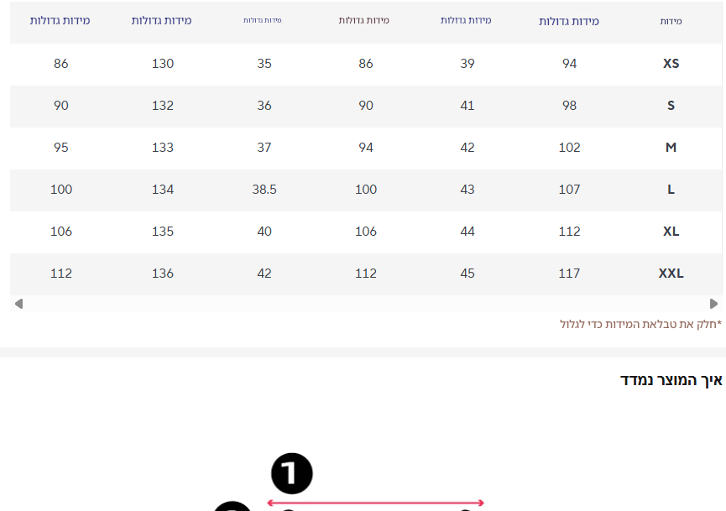Click the left scroll arrow under the table
The width and height of the screenshot is (726, 511).
18,304
